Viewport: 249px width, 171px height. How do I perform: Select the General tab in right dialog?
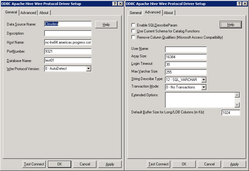click(135, 13)
